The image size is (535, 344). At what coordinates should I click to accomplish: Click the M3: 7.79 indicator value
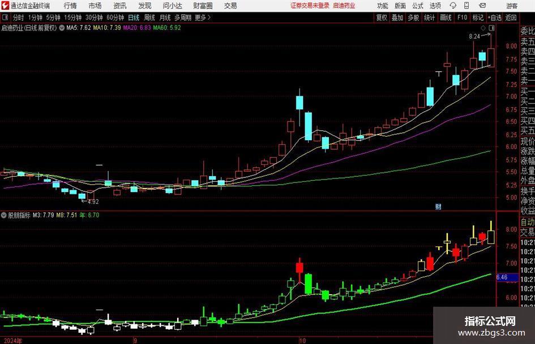tap(44, 215)
